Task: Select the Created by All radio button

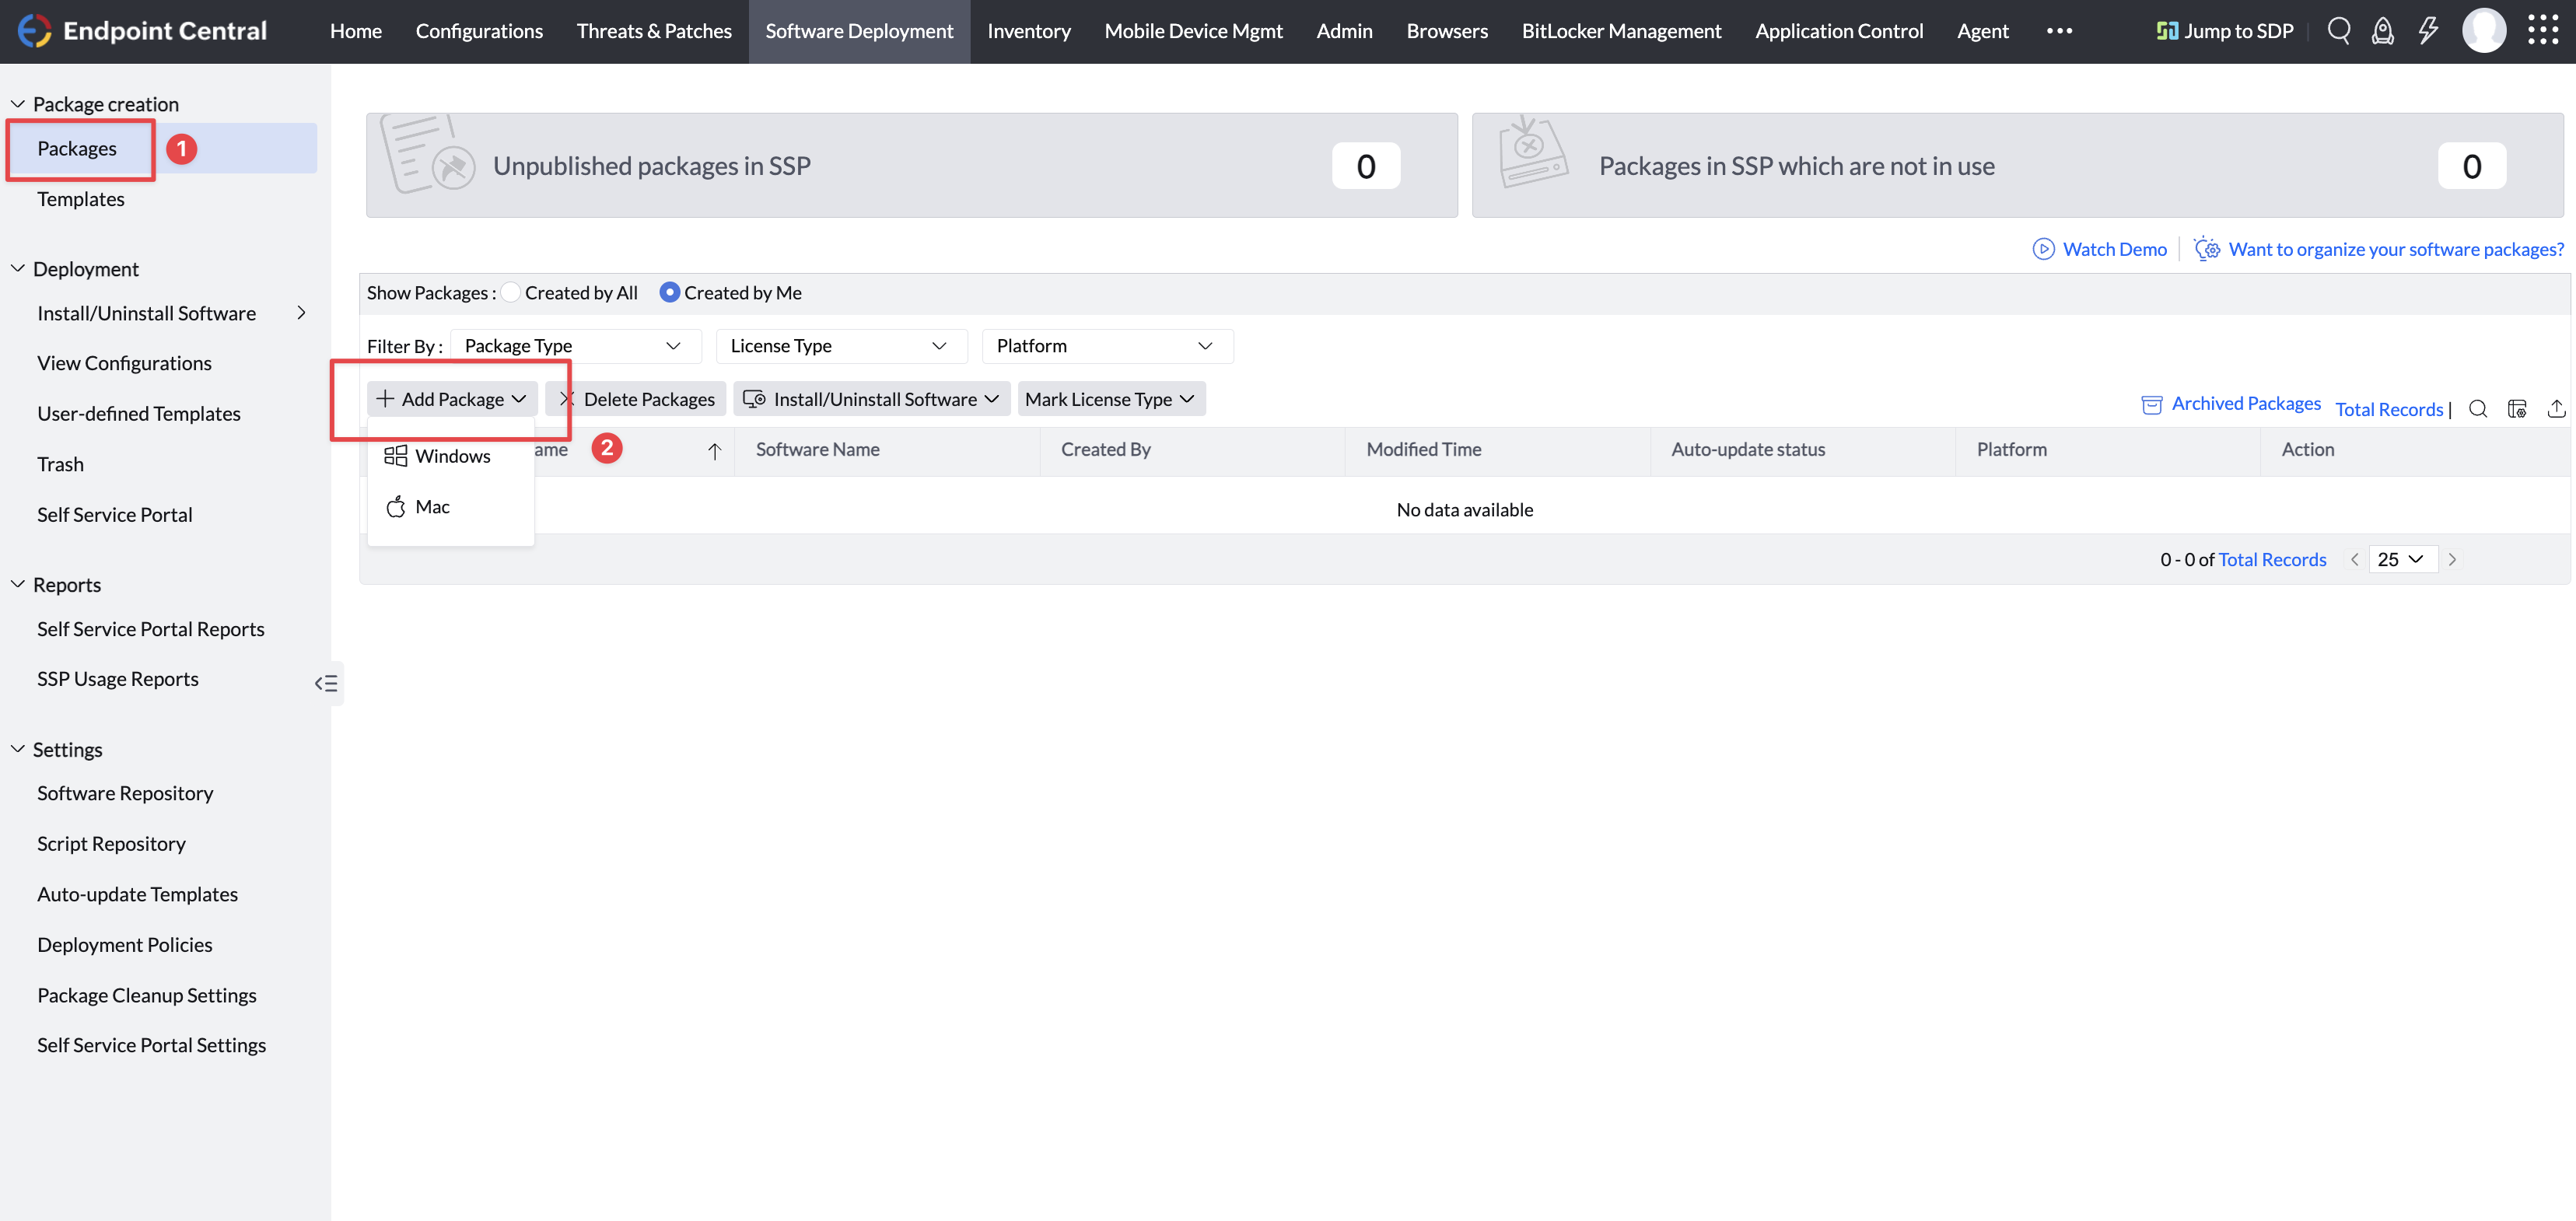Action: click(511, 292)
